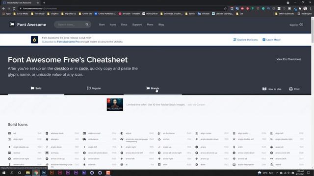This screenshot has height=176, width=314.
Task: Switch to the Brands tab
Action: (153, 88)
